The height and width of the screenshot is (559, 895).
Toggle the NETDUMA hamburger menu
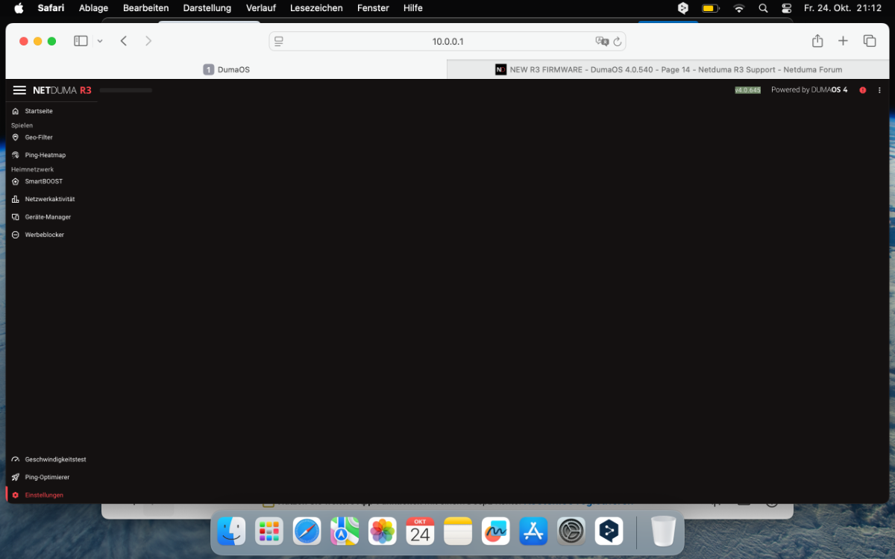coord(19,90)
